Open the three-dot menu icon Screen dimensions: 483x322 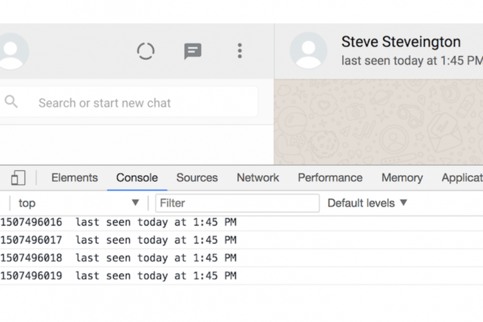(x=240, y=52)
